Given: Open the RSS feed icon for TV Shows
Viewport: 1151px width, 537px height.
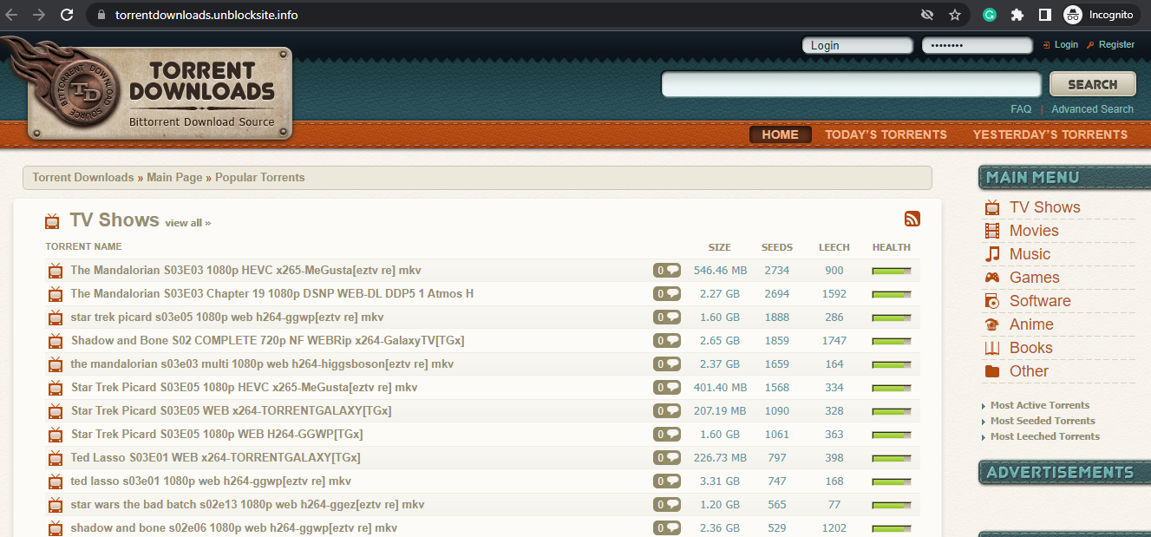Looking at the screenshot, I should tap(912, 219).
